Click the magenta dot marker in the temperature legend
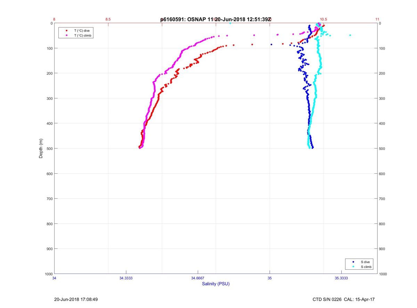 66,35
